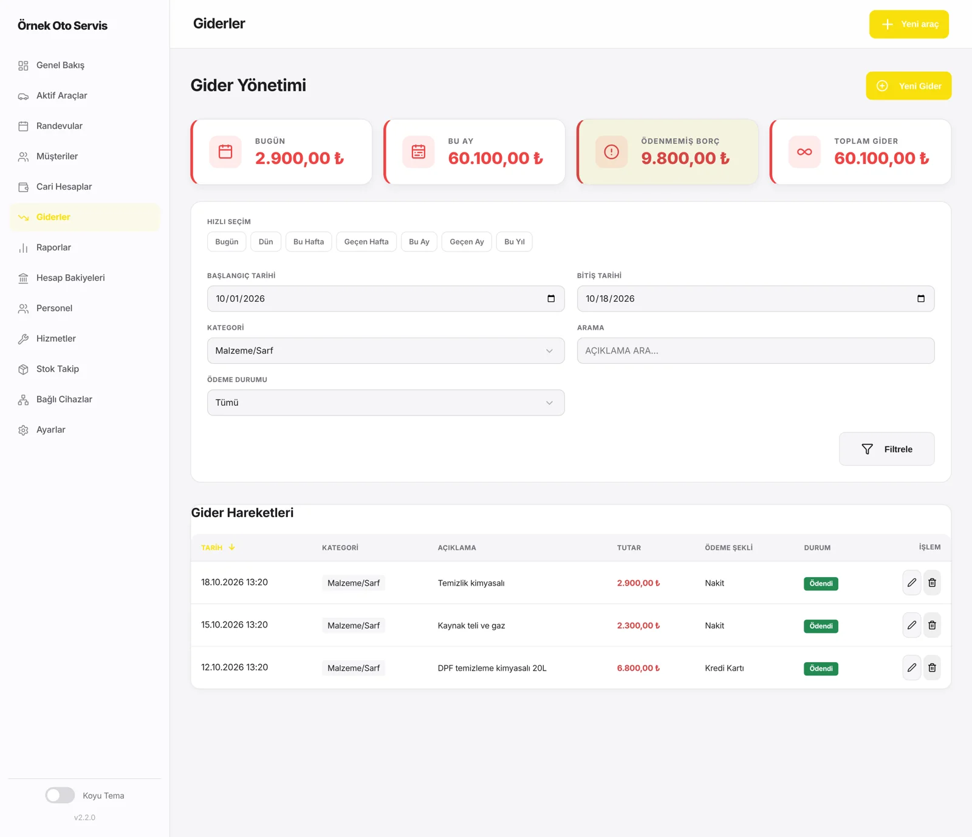Viewport: 972px width, 837px height.
Task: Choose the Geçen Hafta quick filter
Action: click(366, 242)
